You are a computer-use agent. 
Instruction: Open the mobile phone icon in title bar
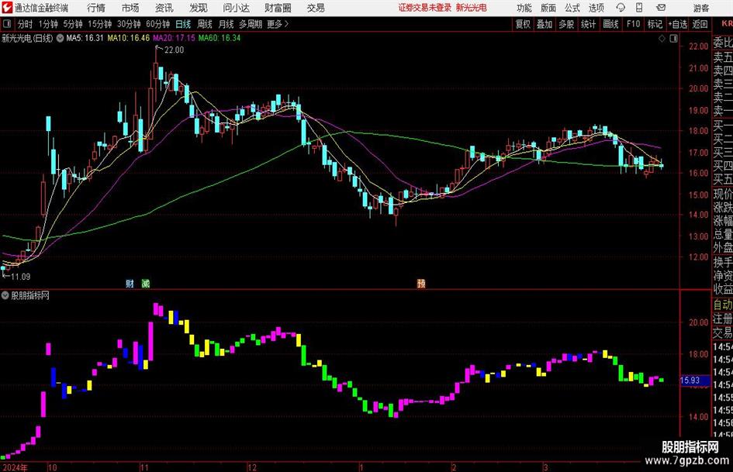click(x=639, y=8)
